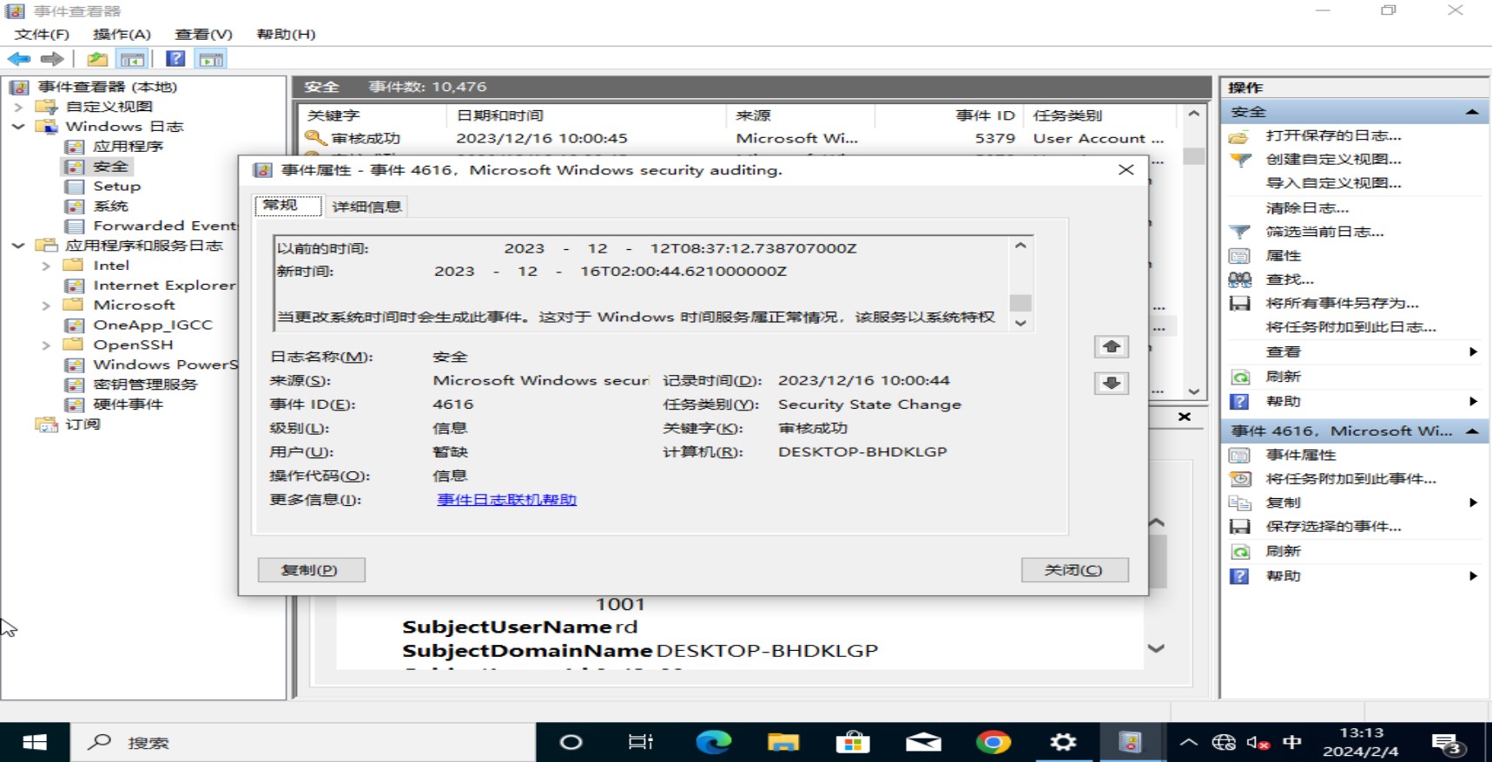Collapse 应用程序和服务日志 tree node
The image size is (1492, 762).
18,246
